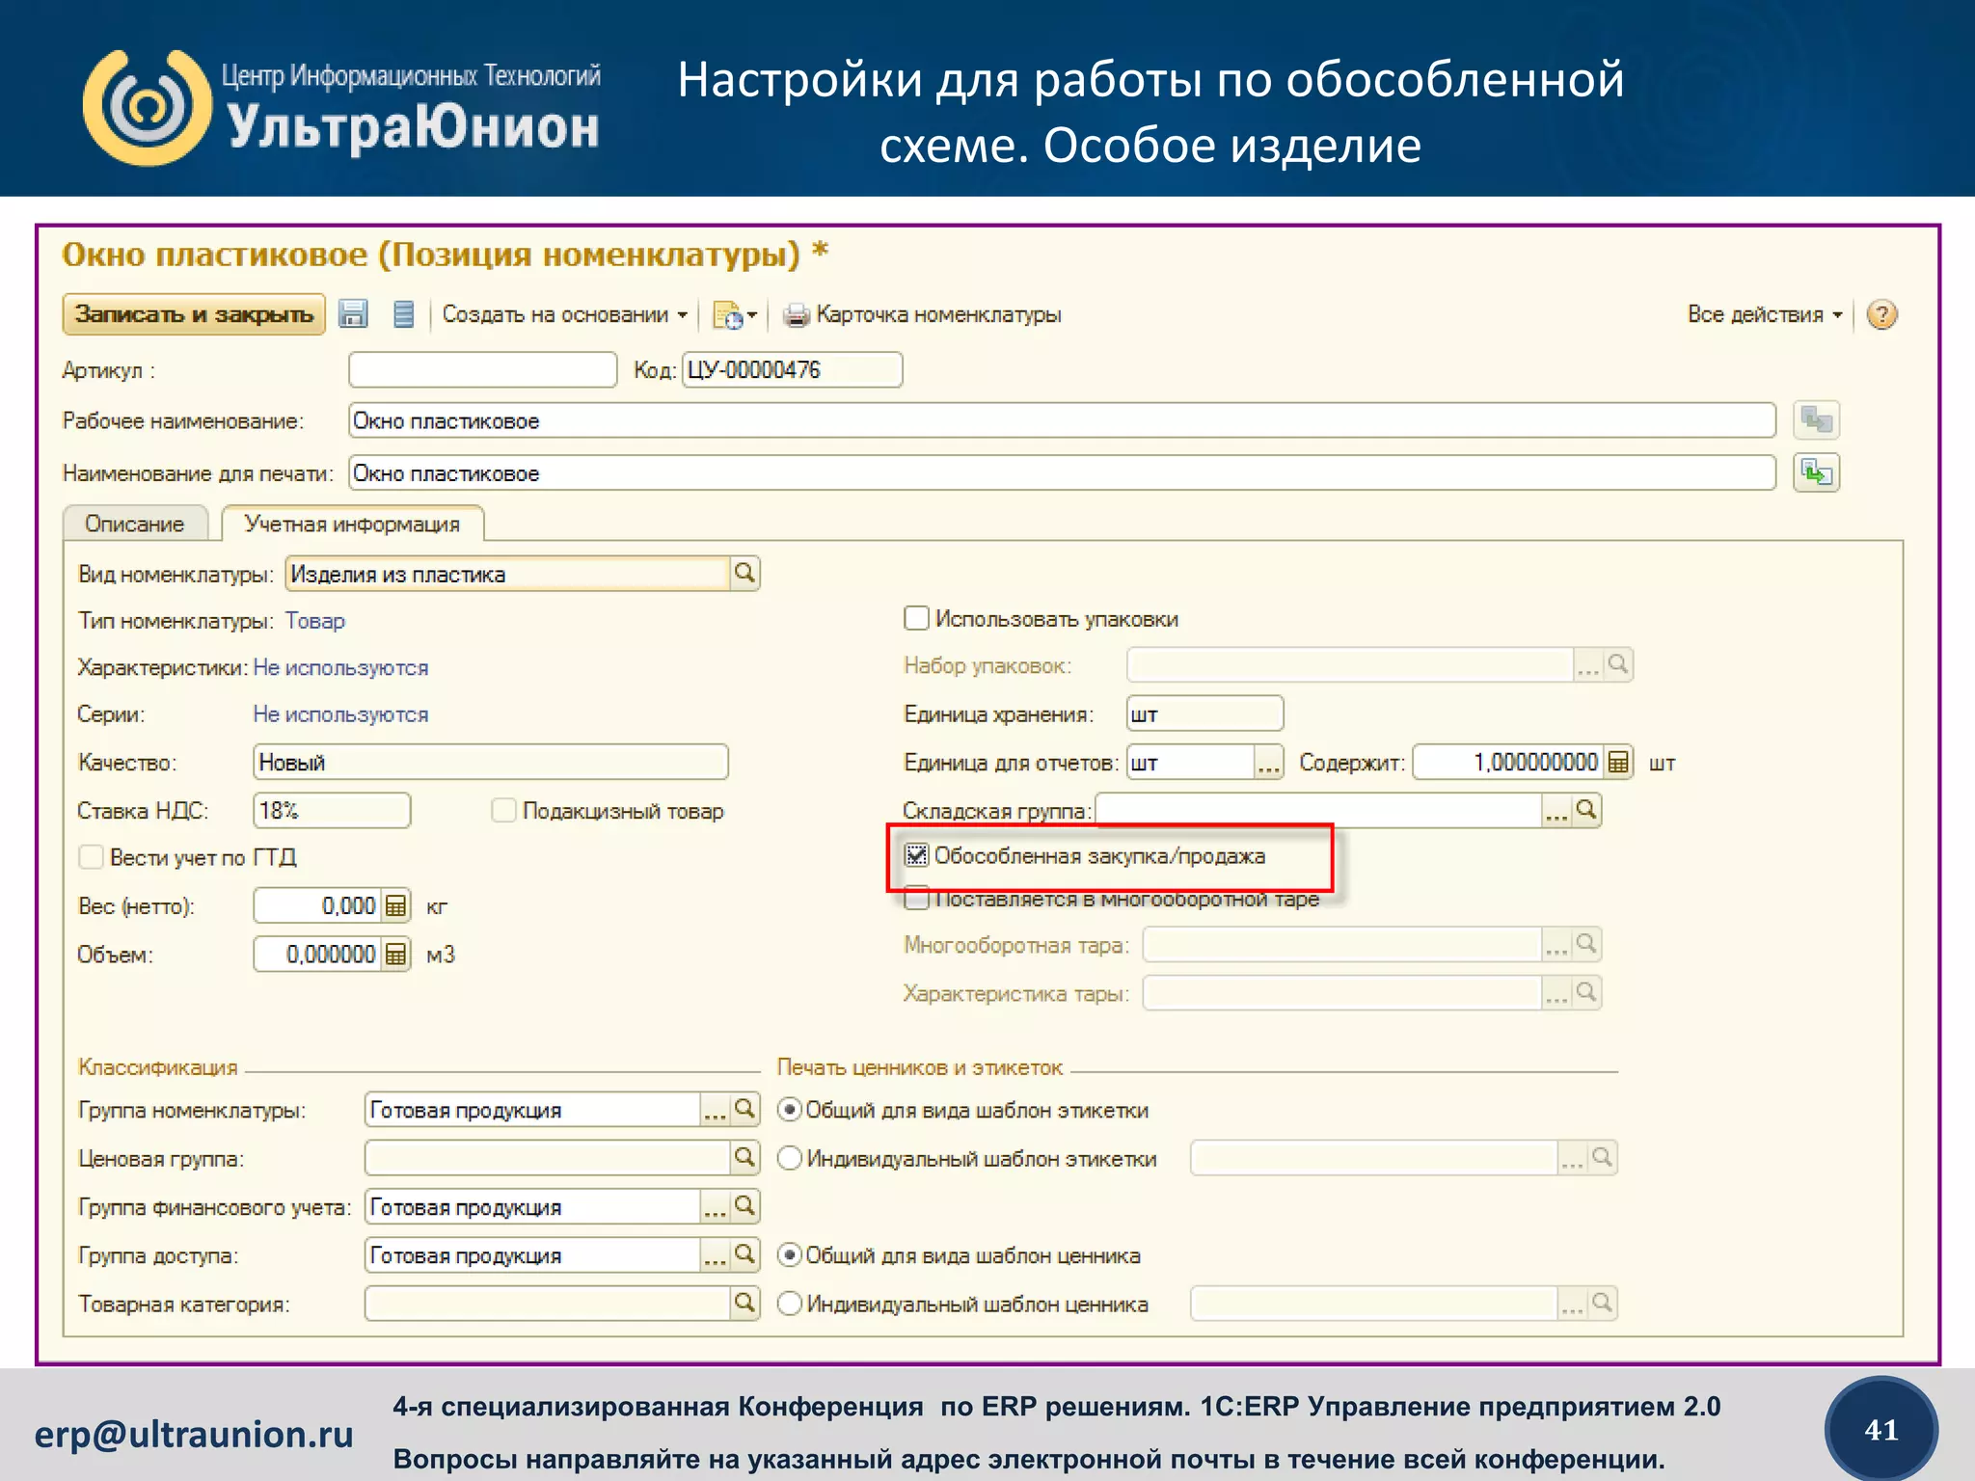
Task: Select Индивидуальный шаблон этикетки radio
Action: [x=790, y=1158]
